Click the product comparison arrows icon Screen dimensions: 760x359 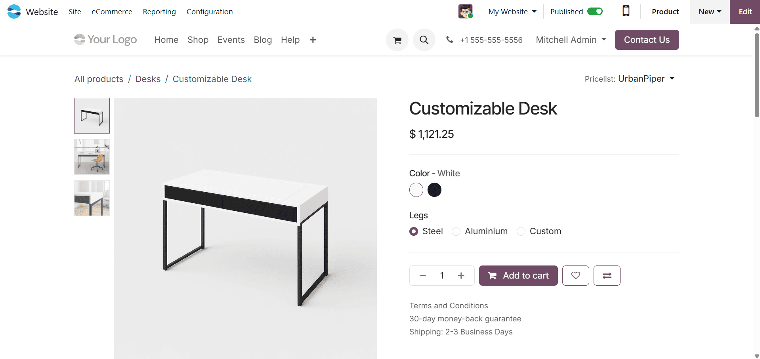tap(607, 275)
